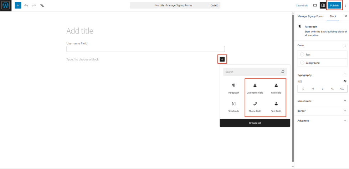
Task: Insert the Username Field block
Action: pos(255,89)
